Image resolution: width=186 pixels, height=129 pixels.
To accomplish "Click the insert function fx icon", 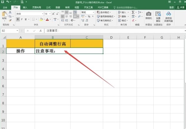I will [x=40, y=30].
